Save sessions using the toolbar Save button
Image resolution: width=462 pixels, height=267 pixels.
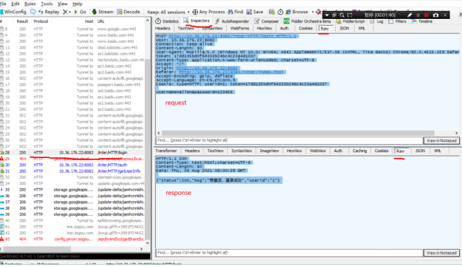pos(255,12)
